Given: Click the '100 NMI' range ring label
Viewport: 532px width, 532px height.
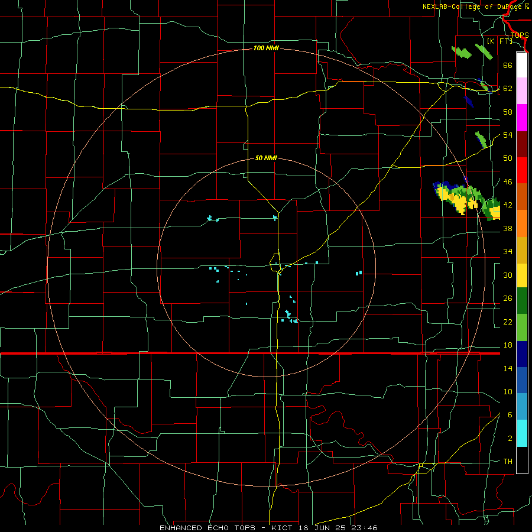Looking at the screenshot, I should pyautogui.click(x=266, y=48).
